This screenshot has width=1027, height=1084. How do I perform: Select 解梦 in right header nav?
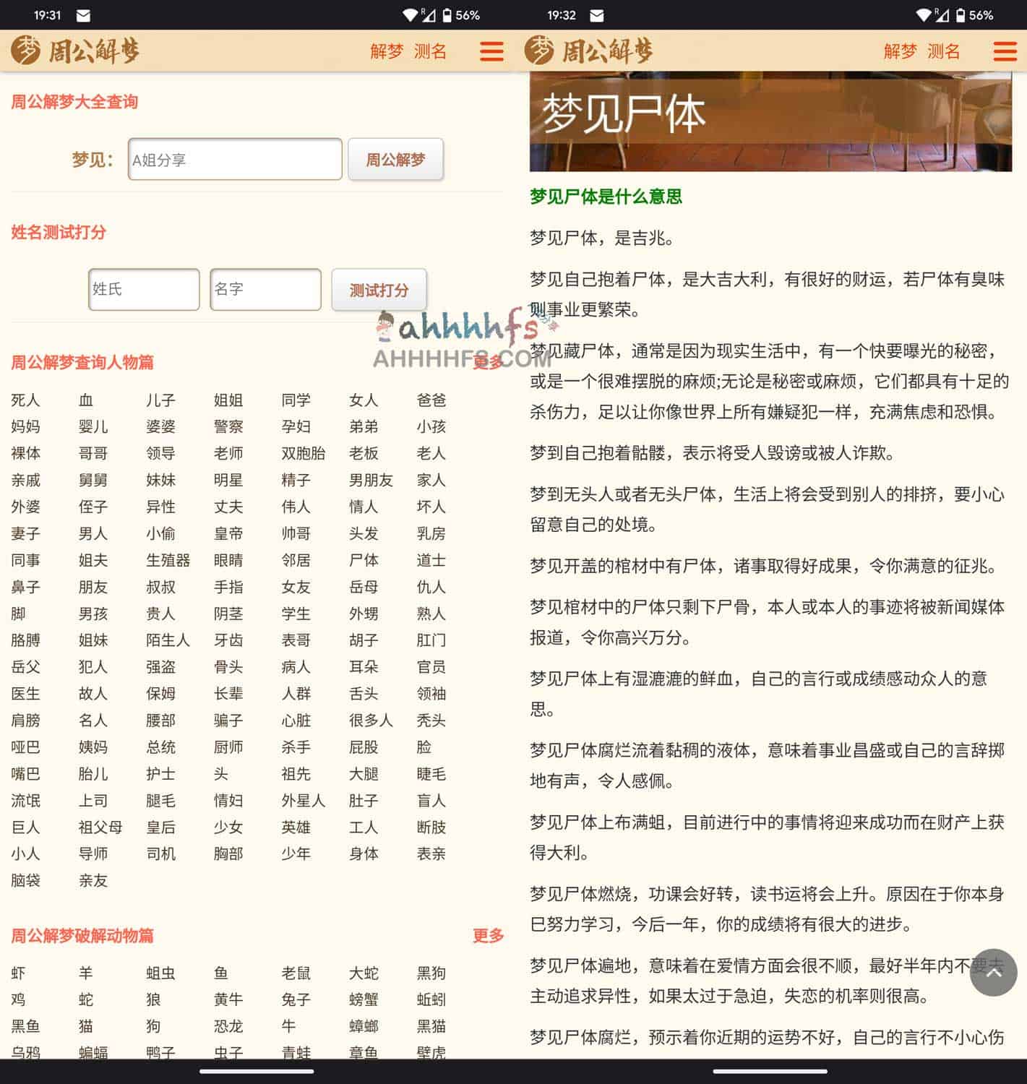point(901,51)
